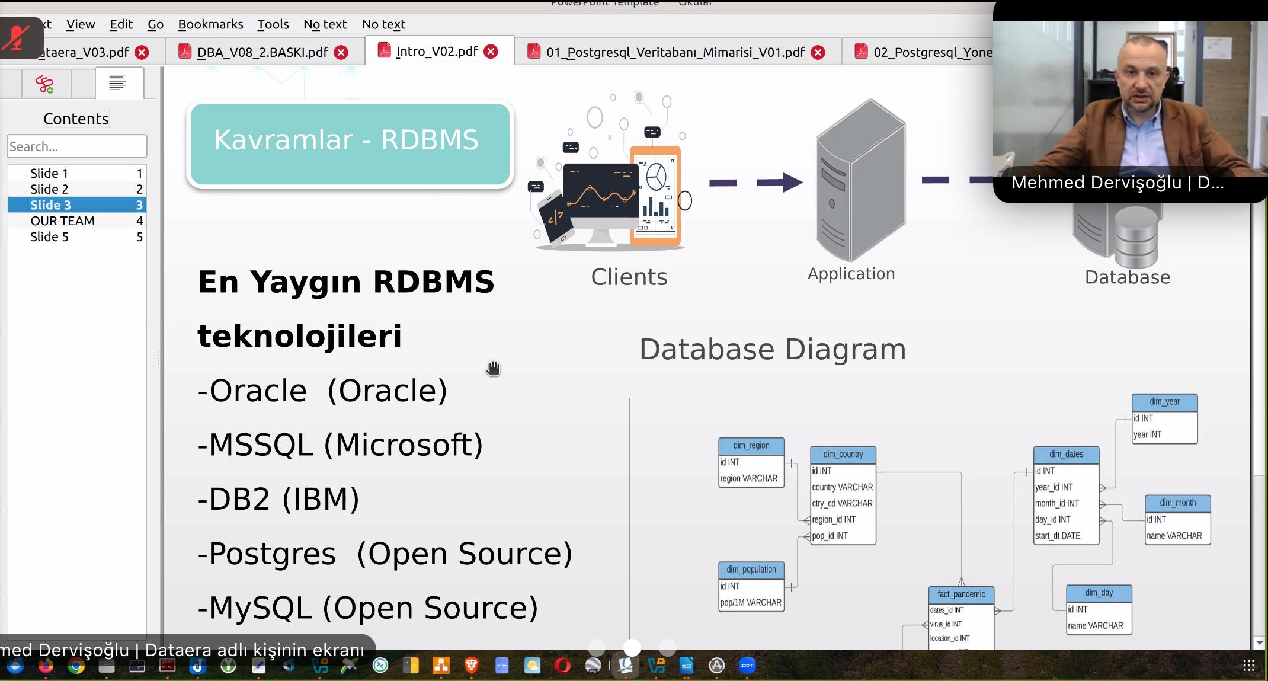1268x681 pixels.
Task: Click the scrollbar down arrow
Action: 1260,642
